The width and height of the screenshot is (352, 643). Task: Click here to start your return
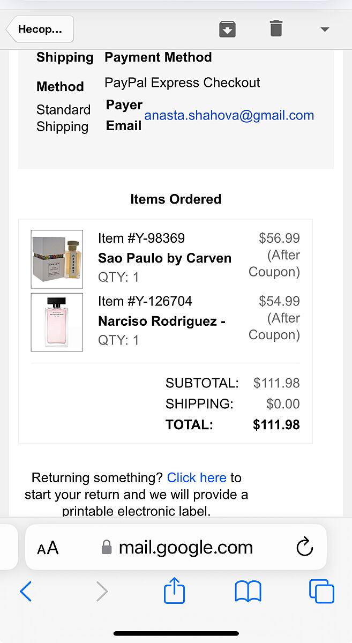[x=197, y=477]
